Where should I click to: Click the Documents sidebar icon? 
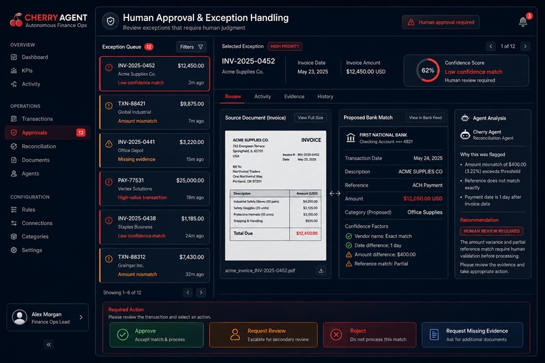(x=14, y=160)
